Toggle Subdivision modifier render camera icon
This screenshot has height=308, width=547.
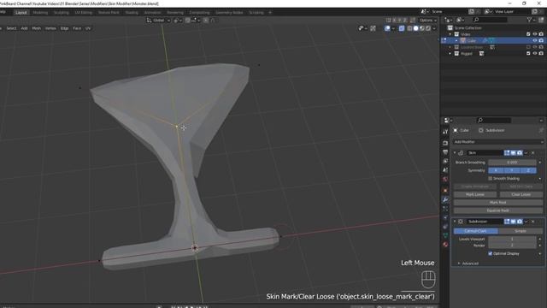click(x=520, y=222)
